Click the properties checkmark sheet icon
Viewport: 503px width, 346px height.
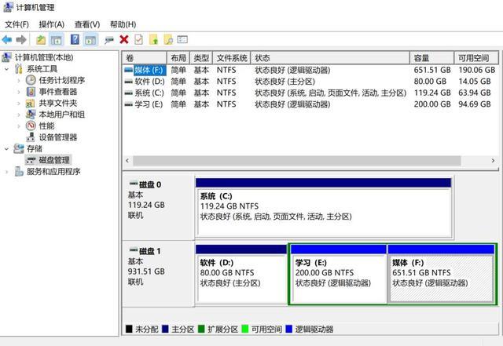pos(138,40)
